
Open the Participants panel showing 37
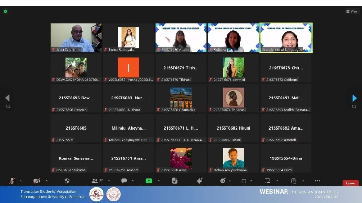97,181
